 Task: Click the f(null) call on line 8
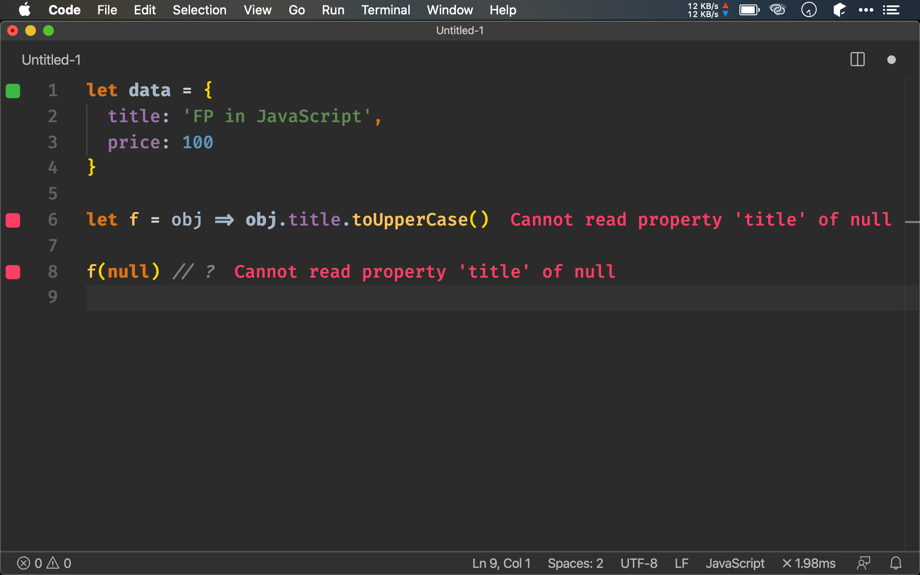pyautogui.click(x=123, y=271)
